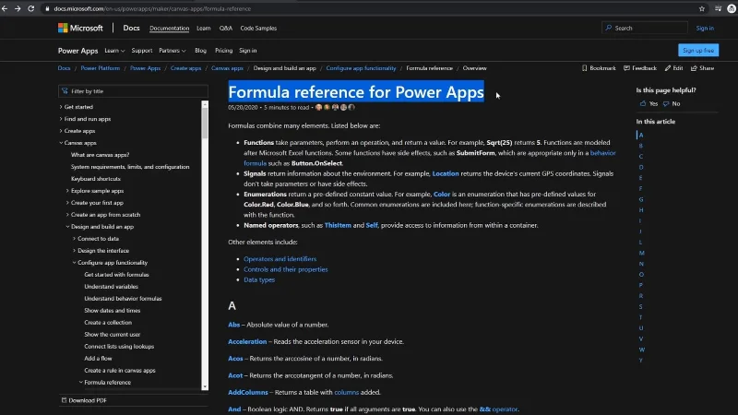This screenshot has width=738, height=415.
Task: Click Canvas apps breadcrumb
Action: point(227,68)
